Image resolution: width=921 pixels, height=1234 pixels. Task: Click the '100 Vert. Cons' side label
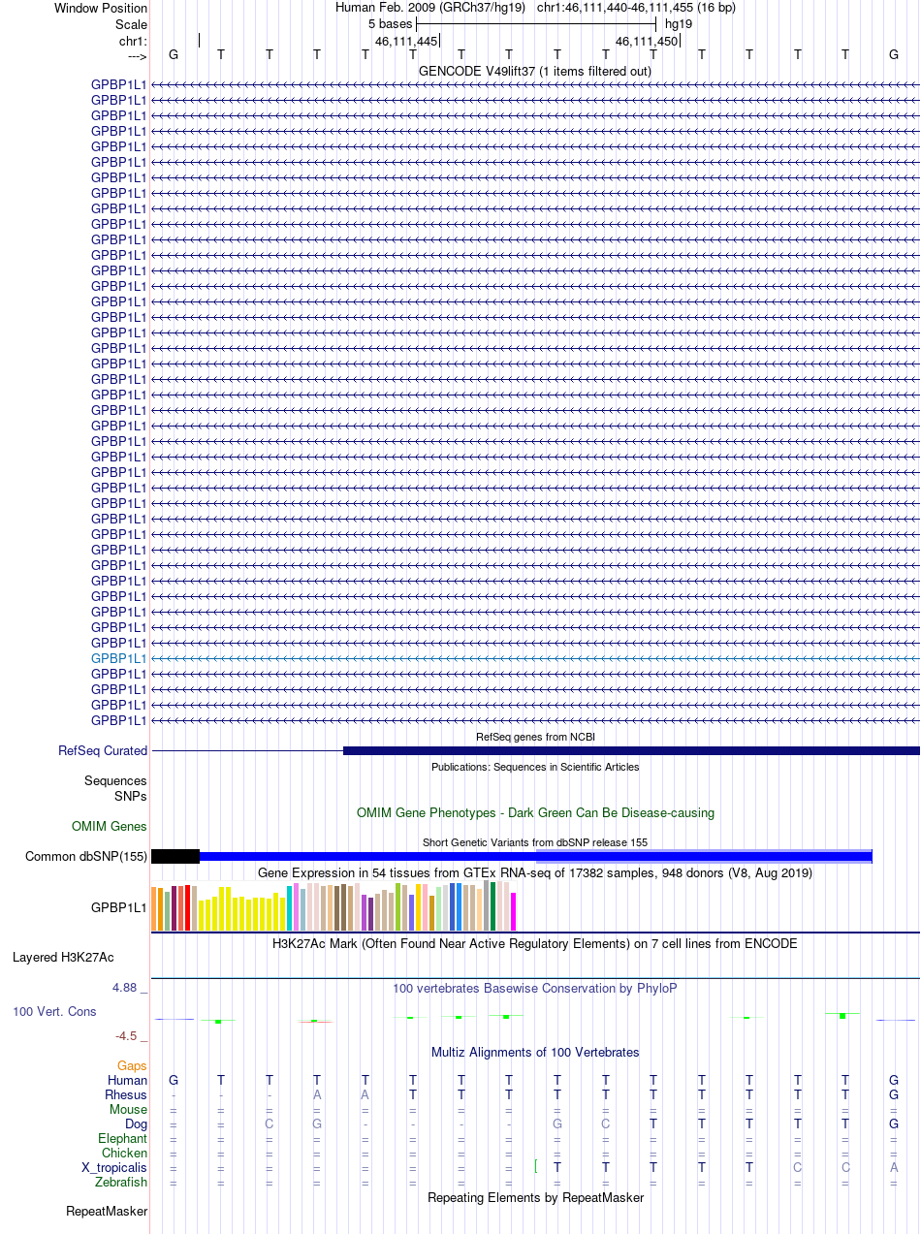54,1011
